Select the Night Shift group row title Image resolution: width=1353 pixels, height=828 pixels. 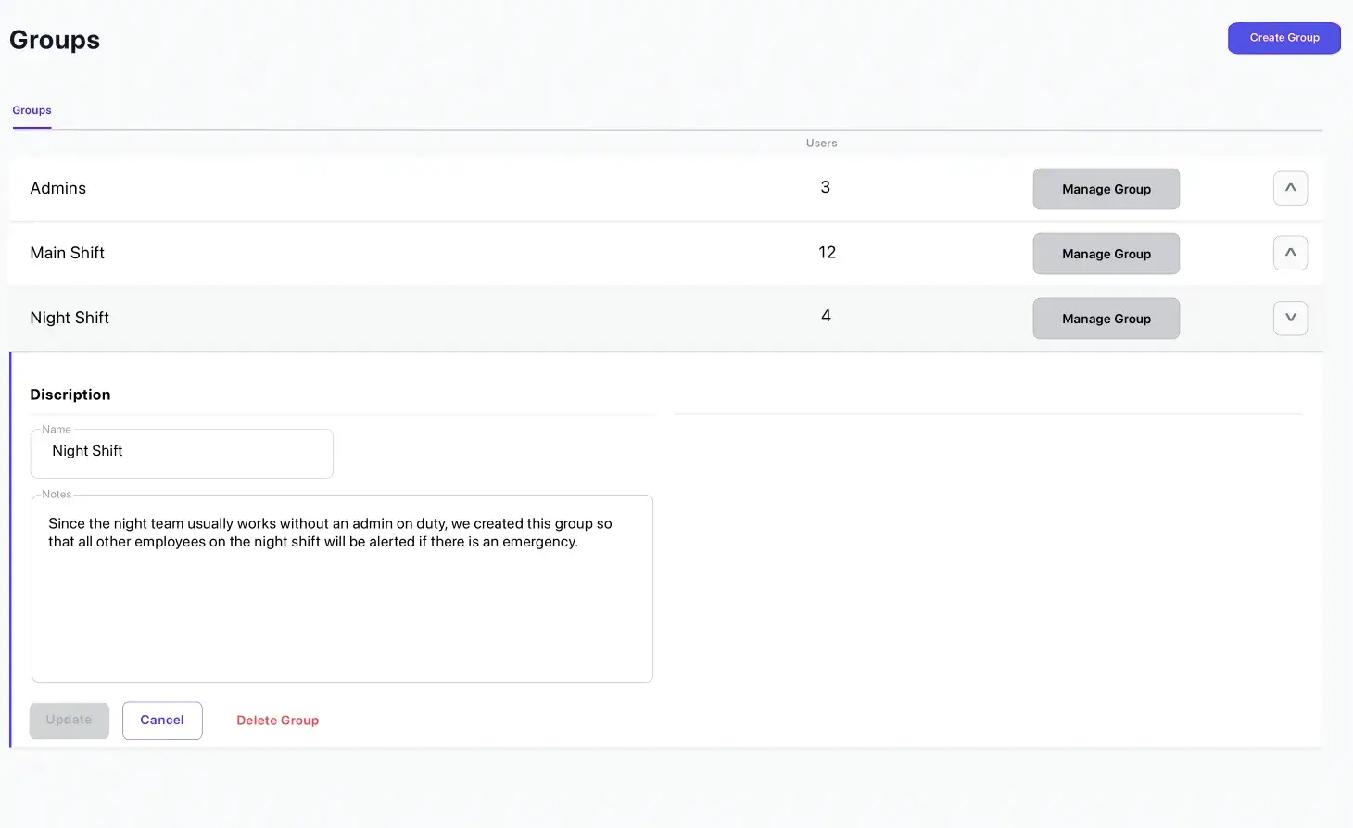coord(70,318)
